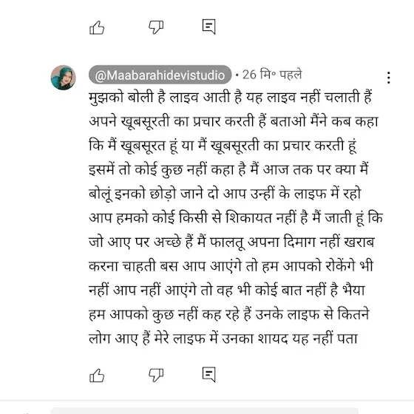
Task: Open the commenter's profile picture avatar
Action: click(x=63, y=78)
